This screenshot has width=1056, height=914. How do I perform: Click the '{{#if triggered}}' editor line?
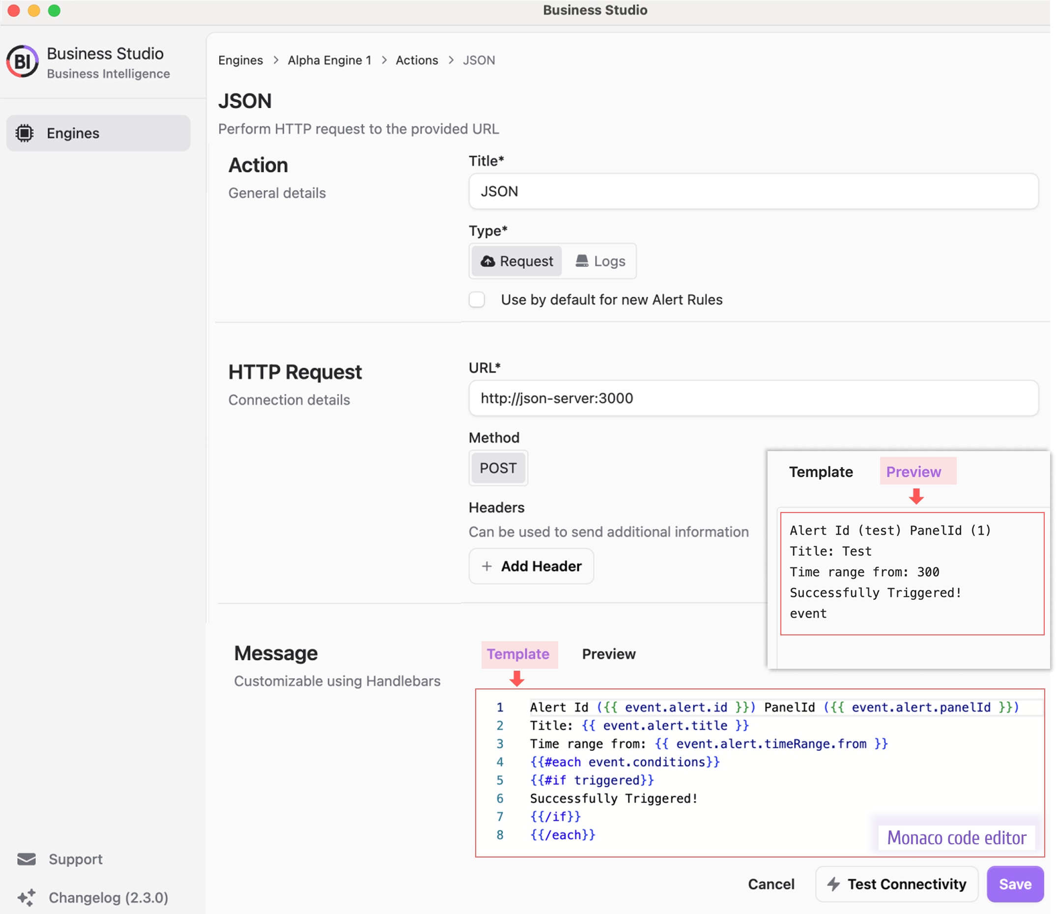coord(592,780)
